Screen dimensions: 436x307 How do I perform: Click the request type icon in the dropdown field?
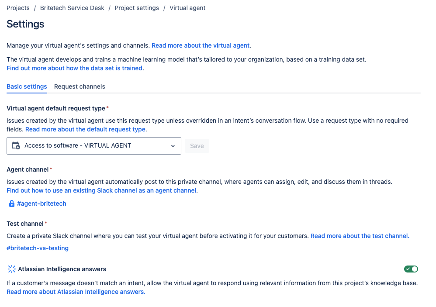coord(15,145)
